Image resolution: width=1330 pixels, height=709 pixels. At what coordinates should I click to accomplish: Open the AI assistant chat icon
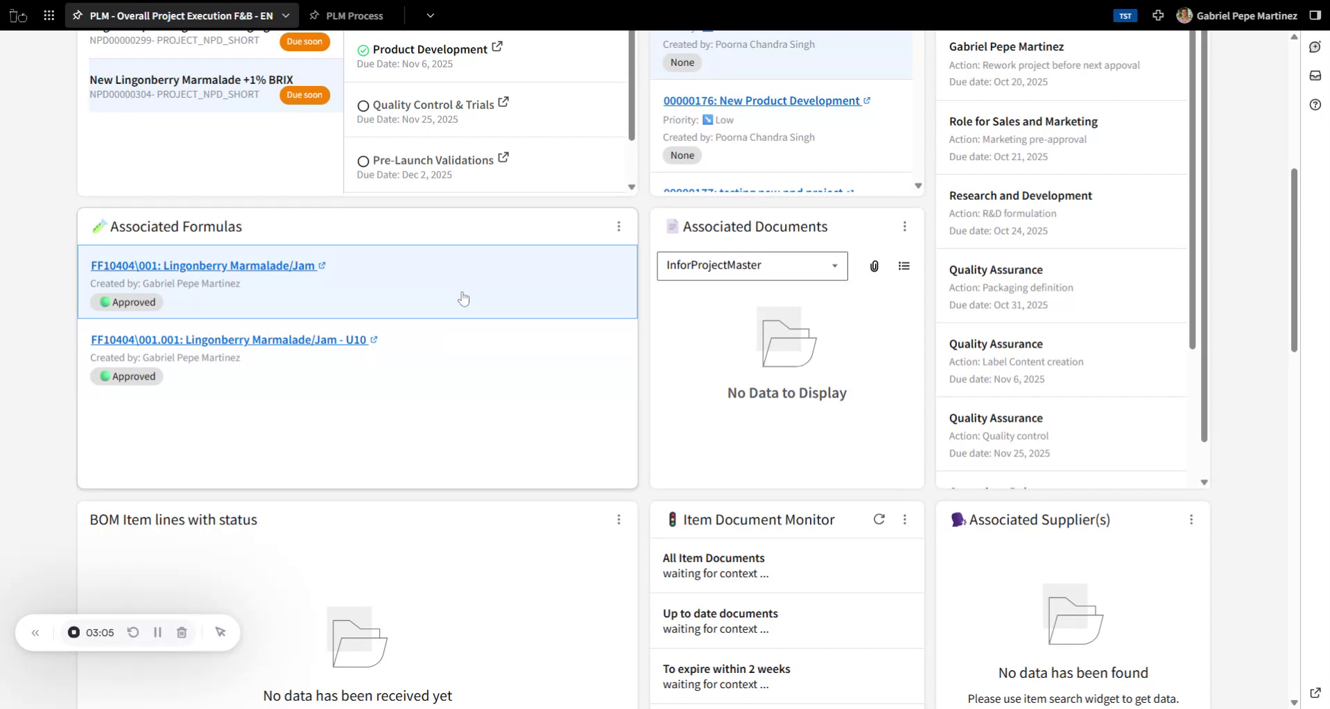1315,46
